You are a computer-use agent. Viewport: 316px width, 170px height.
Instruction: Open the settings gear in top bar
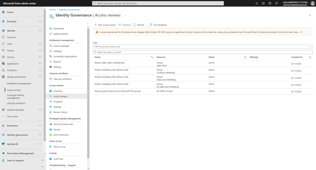pos(263,3)
